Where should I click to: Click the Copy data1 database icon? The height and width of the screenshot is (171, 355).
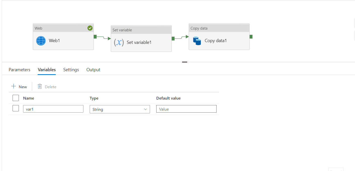click(x=197, y=40)
